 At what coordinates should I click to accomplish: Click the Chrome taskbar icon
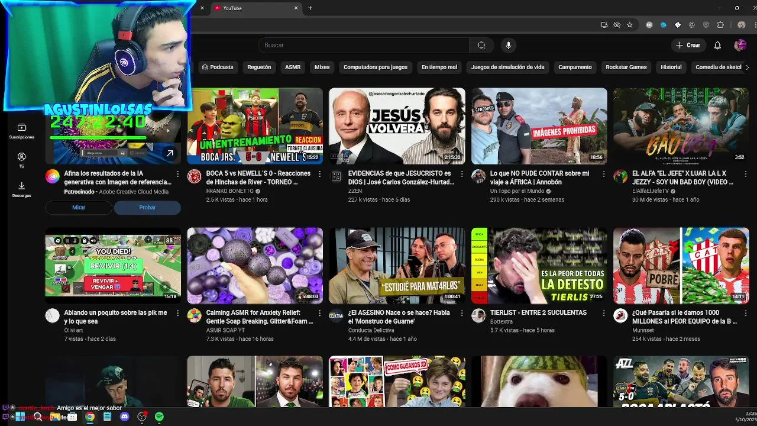point(89,417)
